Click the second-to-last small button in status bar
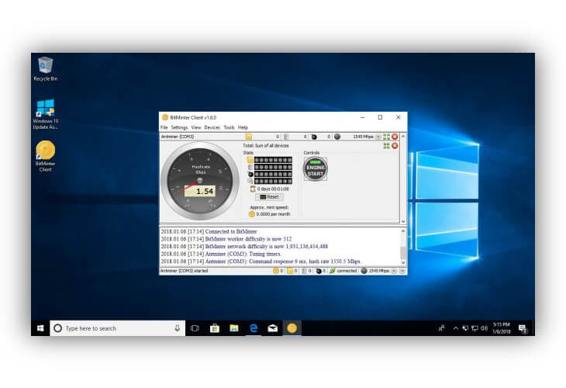Image resolution: width=566 pixels, height=388 pixels. [x=394, y=271]
